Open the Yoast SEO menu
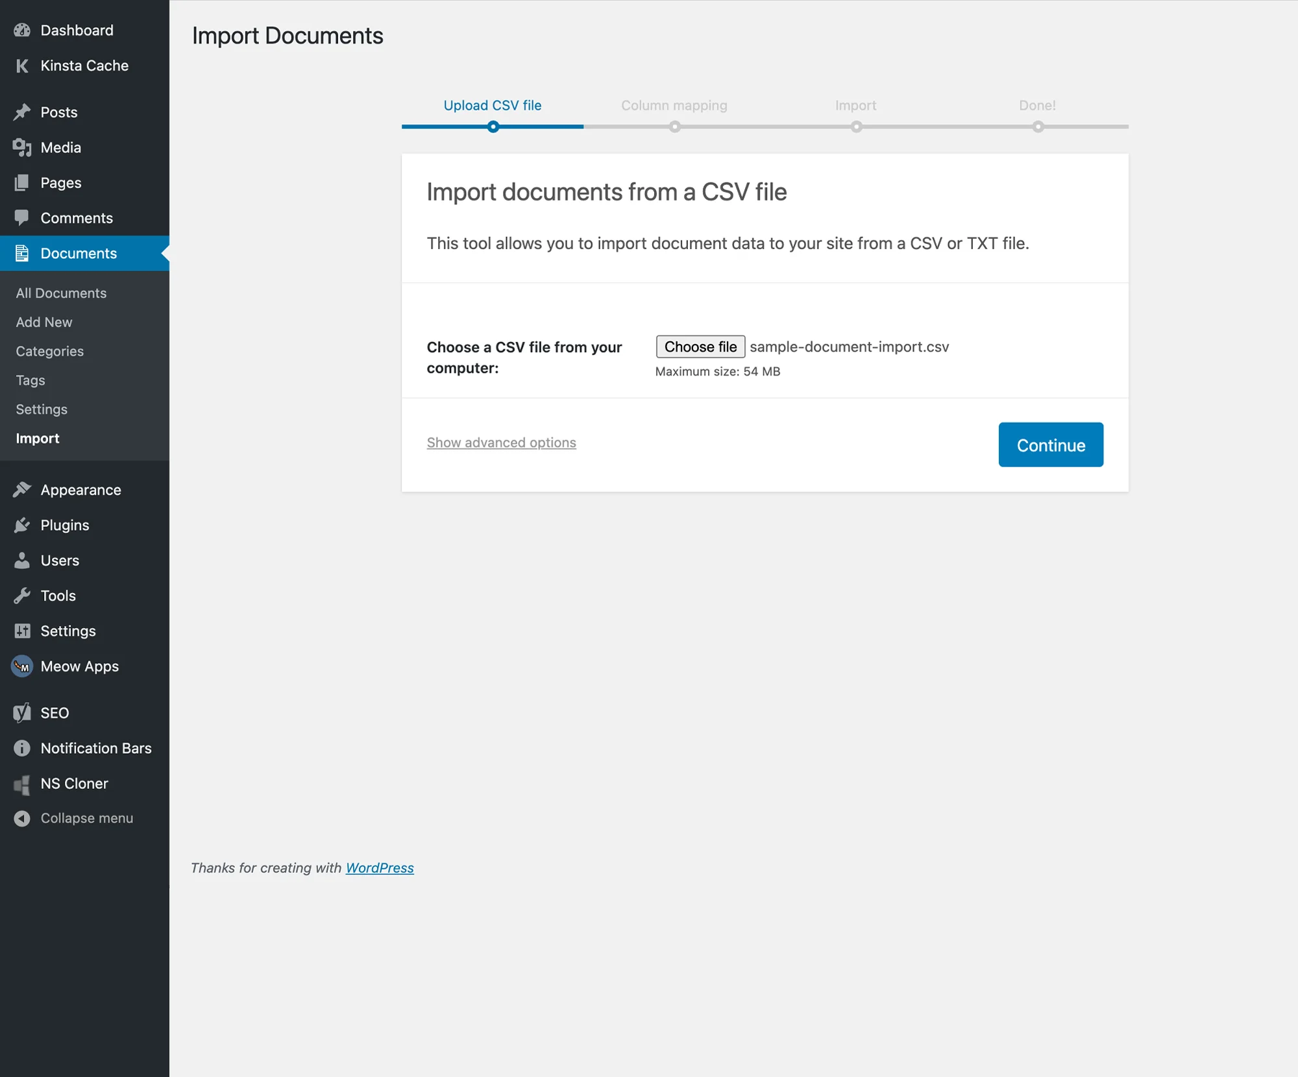 [x=54, y=712]
